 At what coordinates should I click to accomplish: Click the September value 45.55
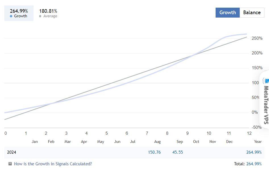point(178,152)
